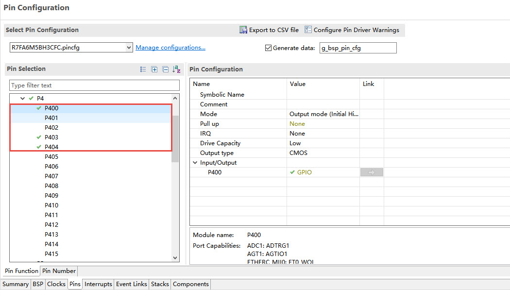The height and width of the screenshot is (290, 510).
Task: Click the Export to CSV file icon
Action: 243,30
